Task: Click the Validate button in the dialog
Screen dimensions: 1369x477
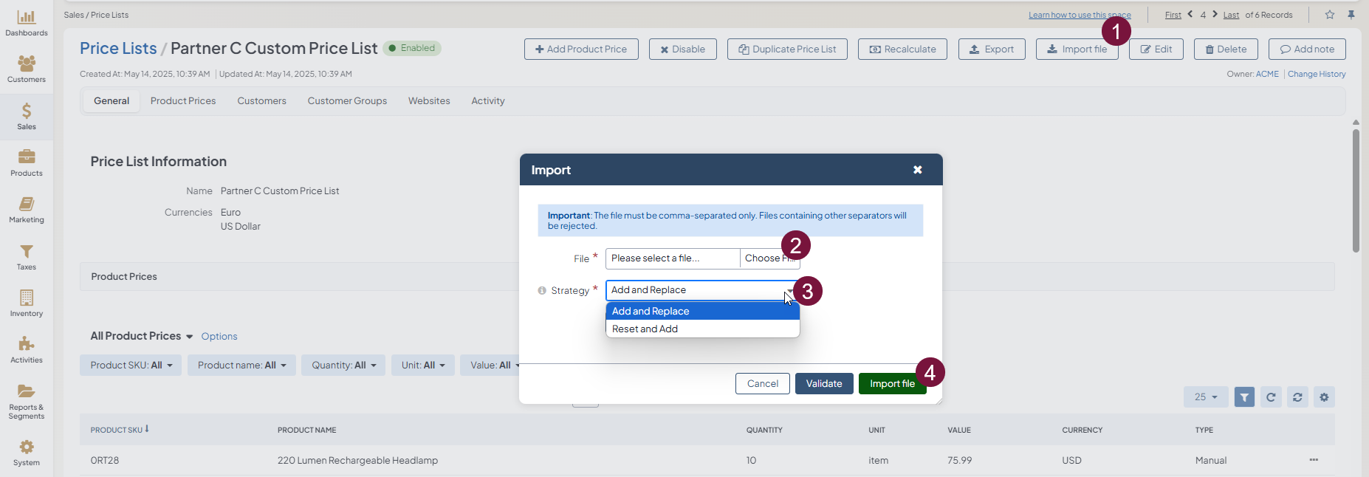Action: [823, 384]
